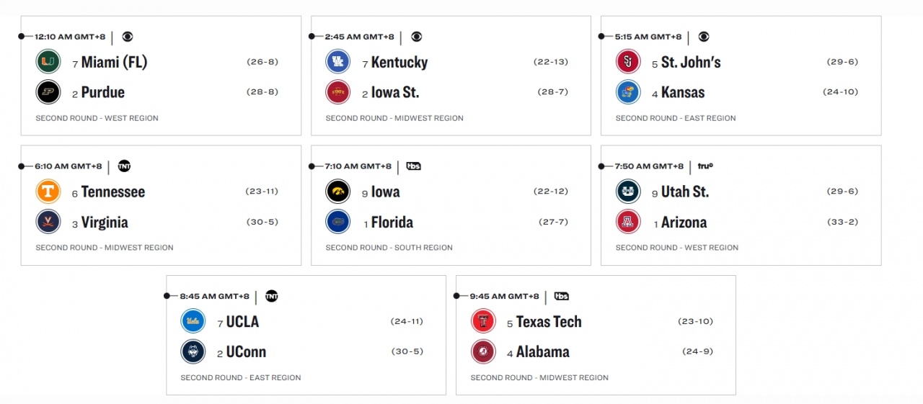
Task: Open the Alabama team name link
Action: tap(543, 352)
